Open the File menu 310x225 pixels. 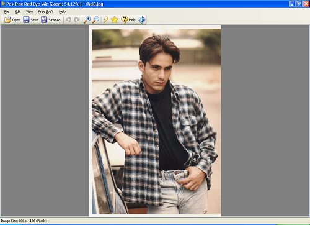7,12
